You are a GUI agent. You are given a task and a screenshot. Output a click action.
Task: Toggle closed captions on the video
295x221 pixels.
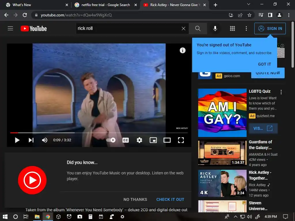coord(126,140)
